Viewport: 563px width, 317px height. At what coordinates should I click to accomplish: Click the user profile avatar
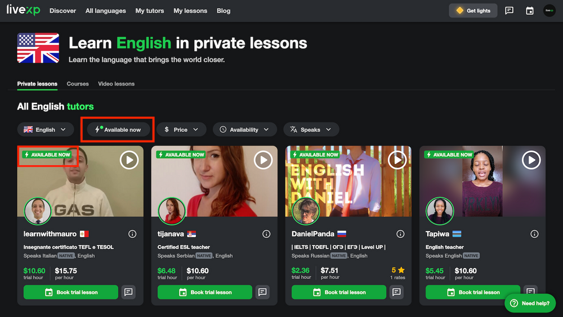549,11
